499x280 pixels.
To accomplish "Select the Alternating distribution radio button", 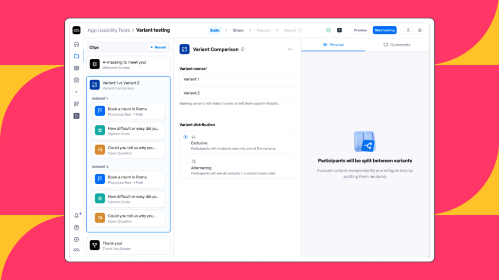I will pos(186,161).
